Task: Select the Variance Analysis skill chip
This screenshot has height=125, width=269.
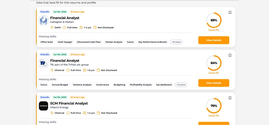Action: pyautogui.click(x=82, y=85)
